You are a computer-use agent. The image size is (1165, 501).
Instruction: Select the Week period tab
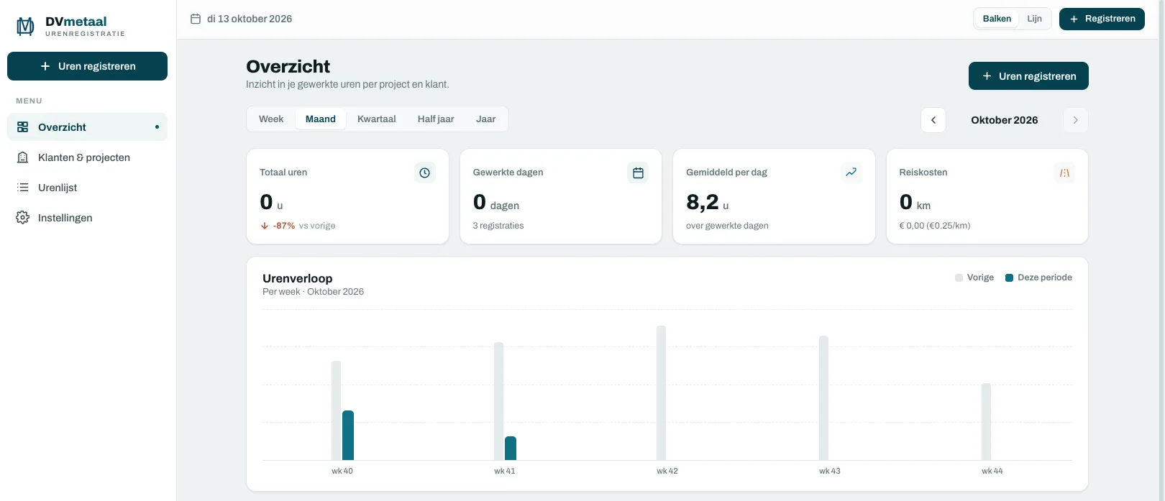point(271,119)
